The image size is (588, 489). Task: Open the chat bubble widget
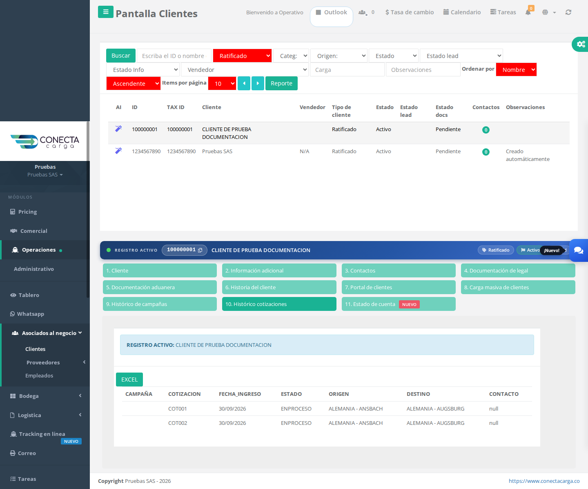coord(579,250)
